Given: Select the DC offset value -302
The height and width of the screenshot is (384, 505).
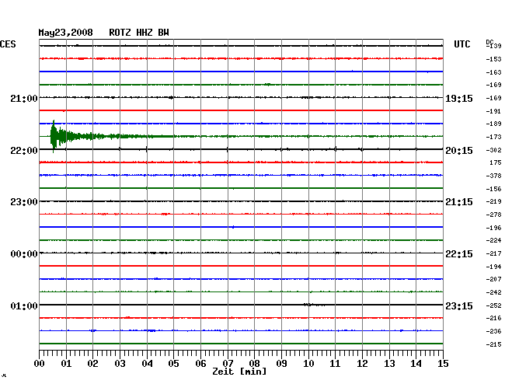Looking at the screenshot, I should 493,150.
